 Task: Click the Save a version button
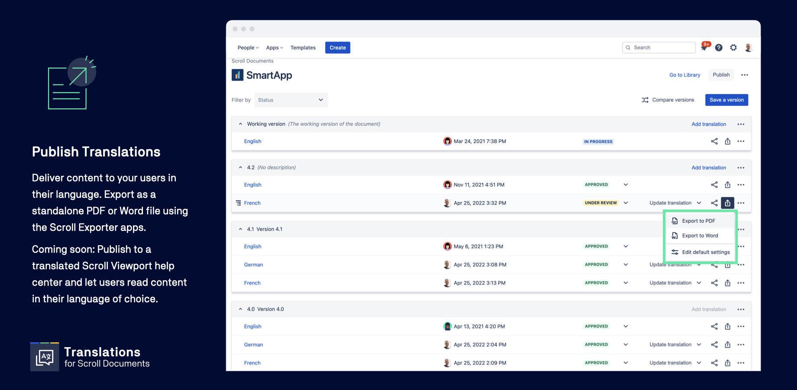(x=727, y=100)
